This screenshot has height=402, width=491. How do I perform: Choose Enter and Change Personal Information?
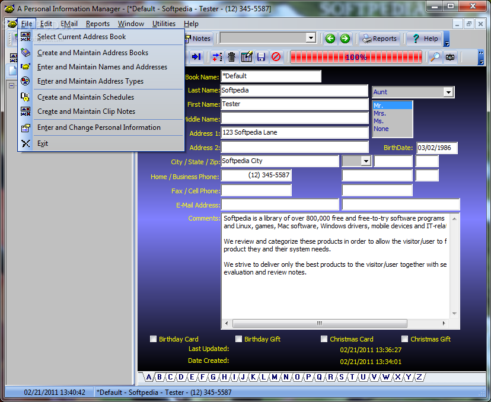(101, 127)
